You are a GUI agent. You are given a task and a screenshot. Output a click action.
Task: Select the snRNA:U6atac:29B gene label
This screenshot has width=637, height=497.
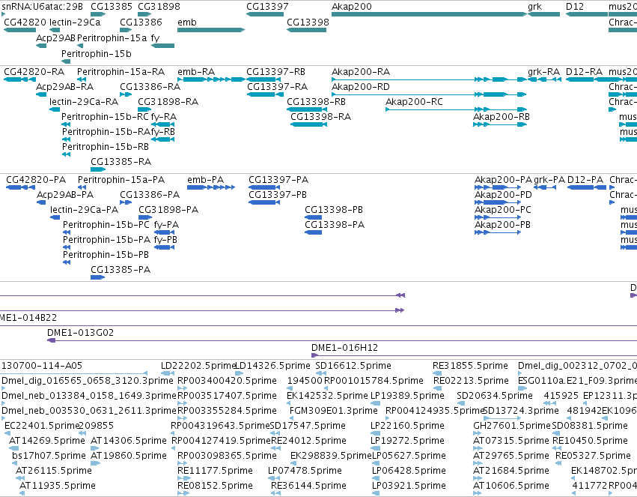pyautogui.click(x=42, y=7)
